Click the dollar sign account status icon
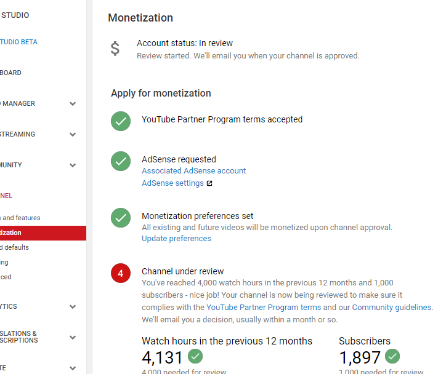 [115, 49]
